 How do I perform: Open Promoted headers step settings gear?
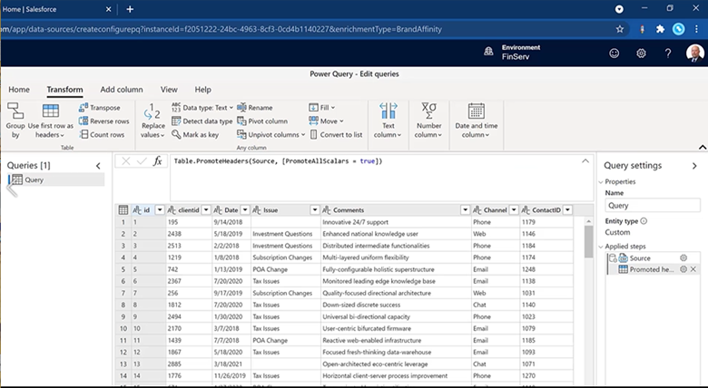[683, 269]
